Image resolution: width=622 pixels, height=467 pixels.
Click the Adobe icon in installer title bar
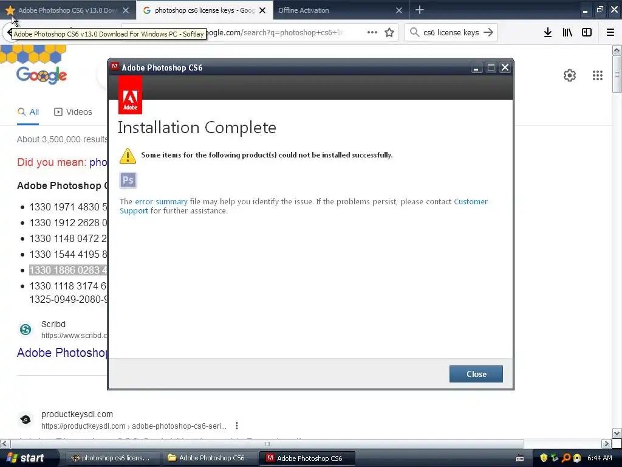click(115, 67)
